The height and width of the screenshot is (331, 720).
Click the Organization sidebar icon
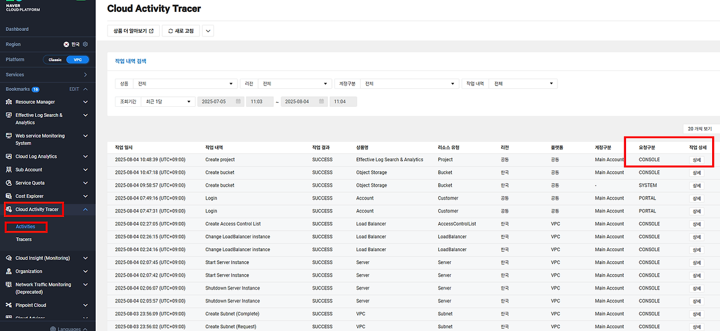9,271
